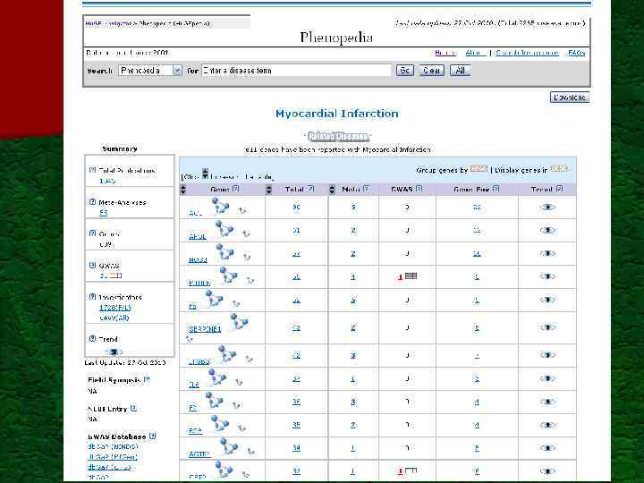Click help icon next to Total header
The width and height of the screenshot is (644, 483).
tap(311, 189)
